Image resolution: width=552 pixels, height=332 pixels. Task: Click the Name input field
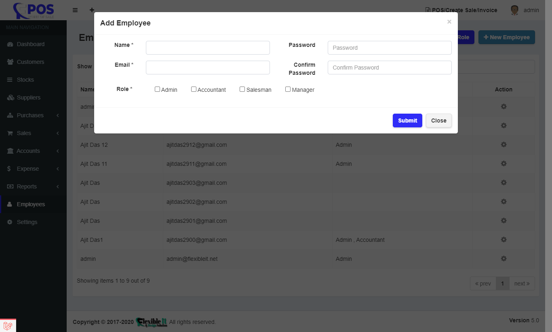(x=208, y=47)
